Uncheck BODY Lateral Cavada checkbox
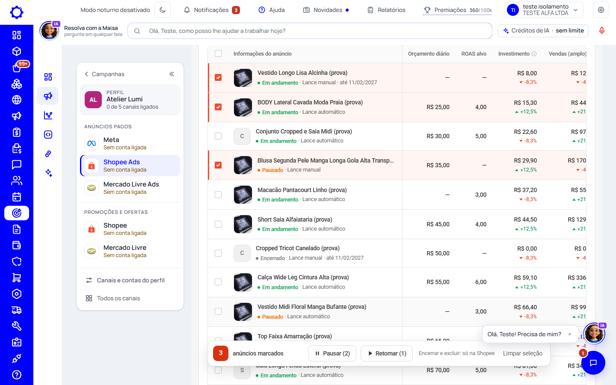 coord(218,107)
